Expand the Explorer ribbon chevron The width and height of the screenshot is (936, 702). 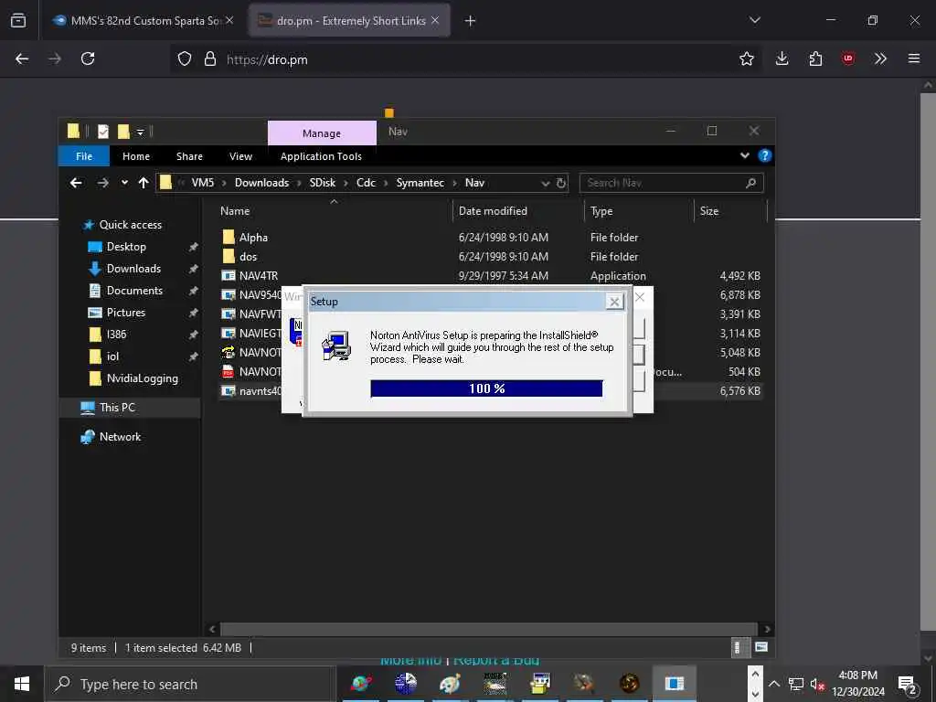(744, 155)
